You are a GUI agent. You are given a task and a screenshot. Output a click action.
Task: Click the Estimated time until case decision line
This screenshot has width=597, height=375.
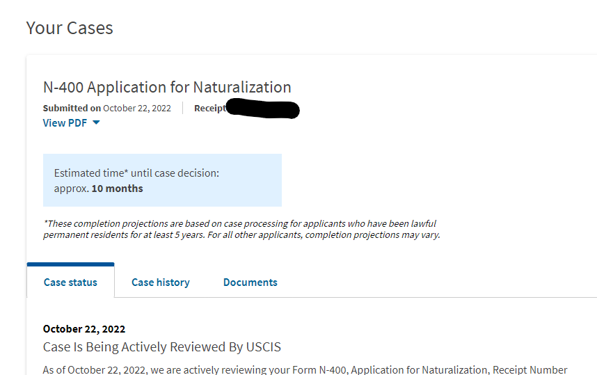click(136, 173)
